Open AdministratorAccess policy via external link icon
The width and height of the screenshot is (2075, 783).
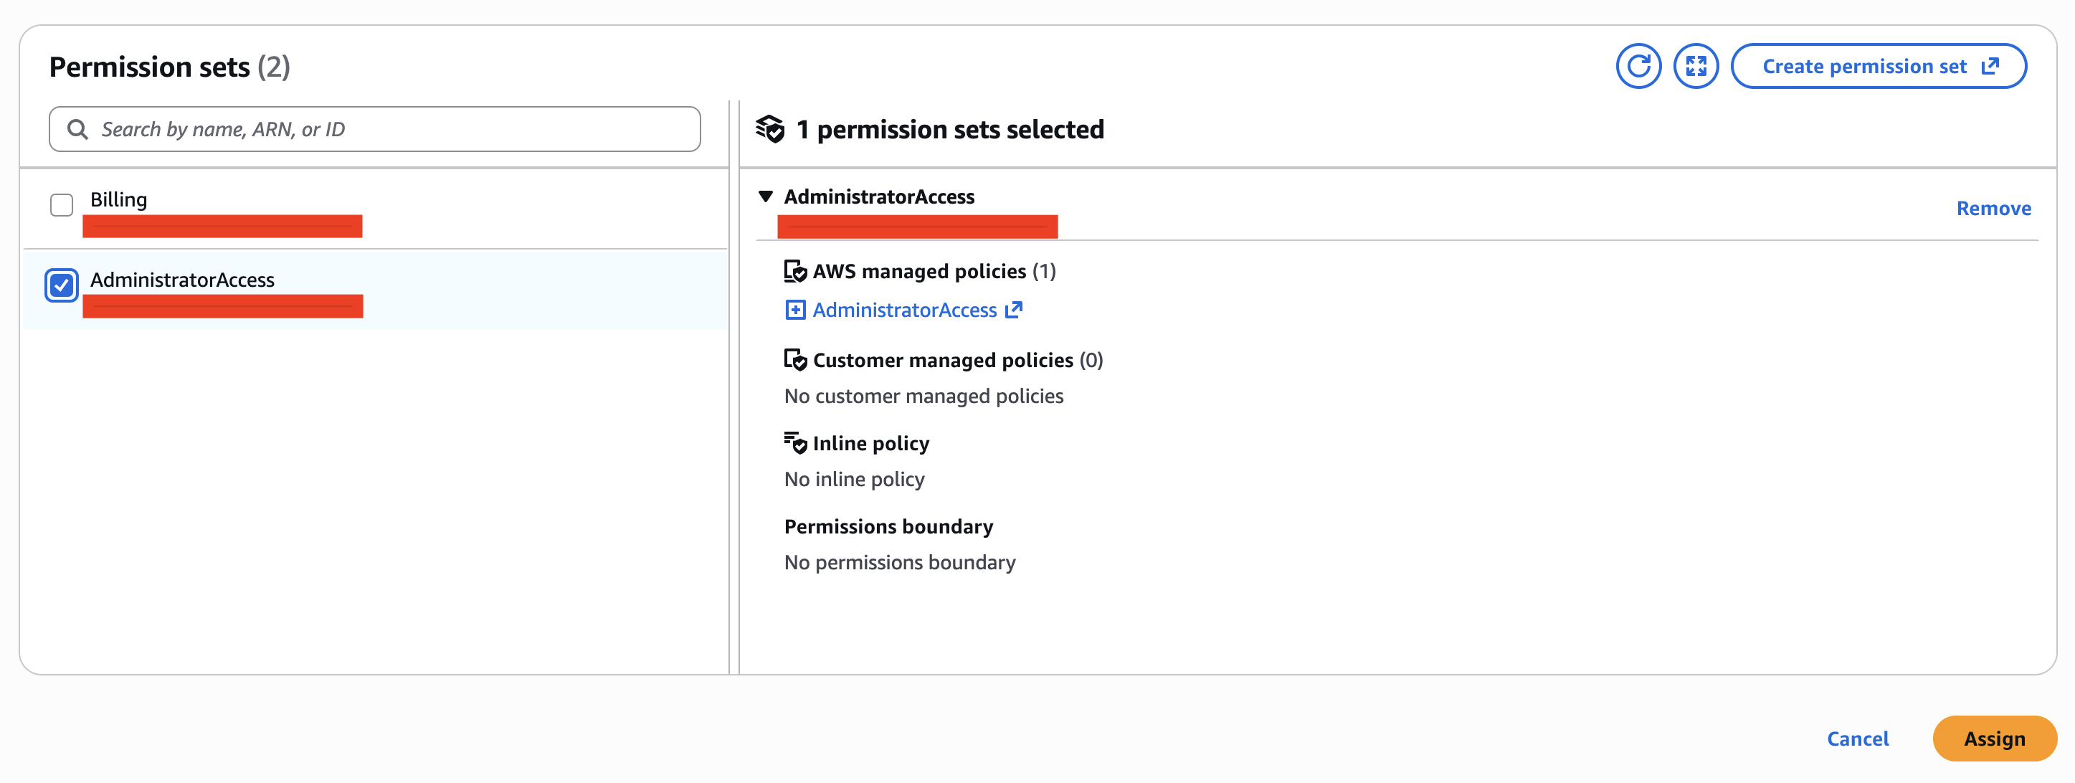[1014, 309]
